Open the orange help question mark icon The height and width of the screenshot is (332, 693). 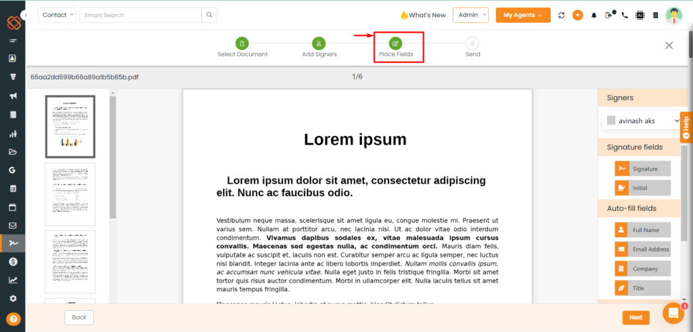pos(14,318)
